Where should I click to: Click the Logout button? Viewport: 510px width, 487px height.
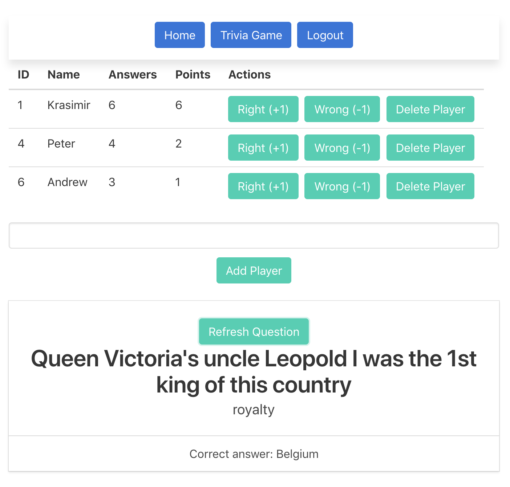325,35
